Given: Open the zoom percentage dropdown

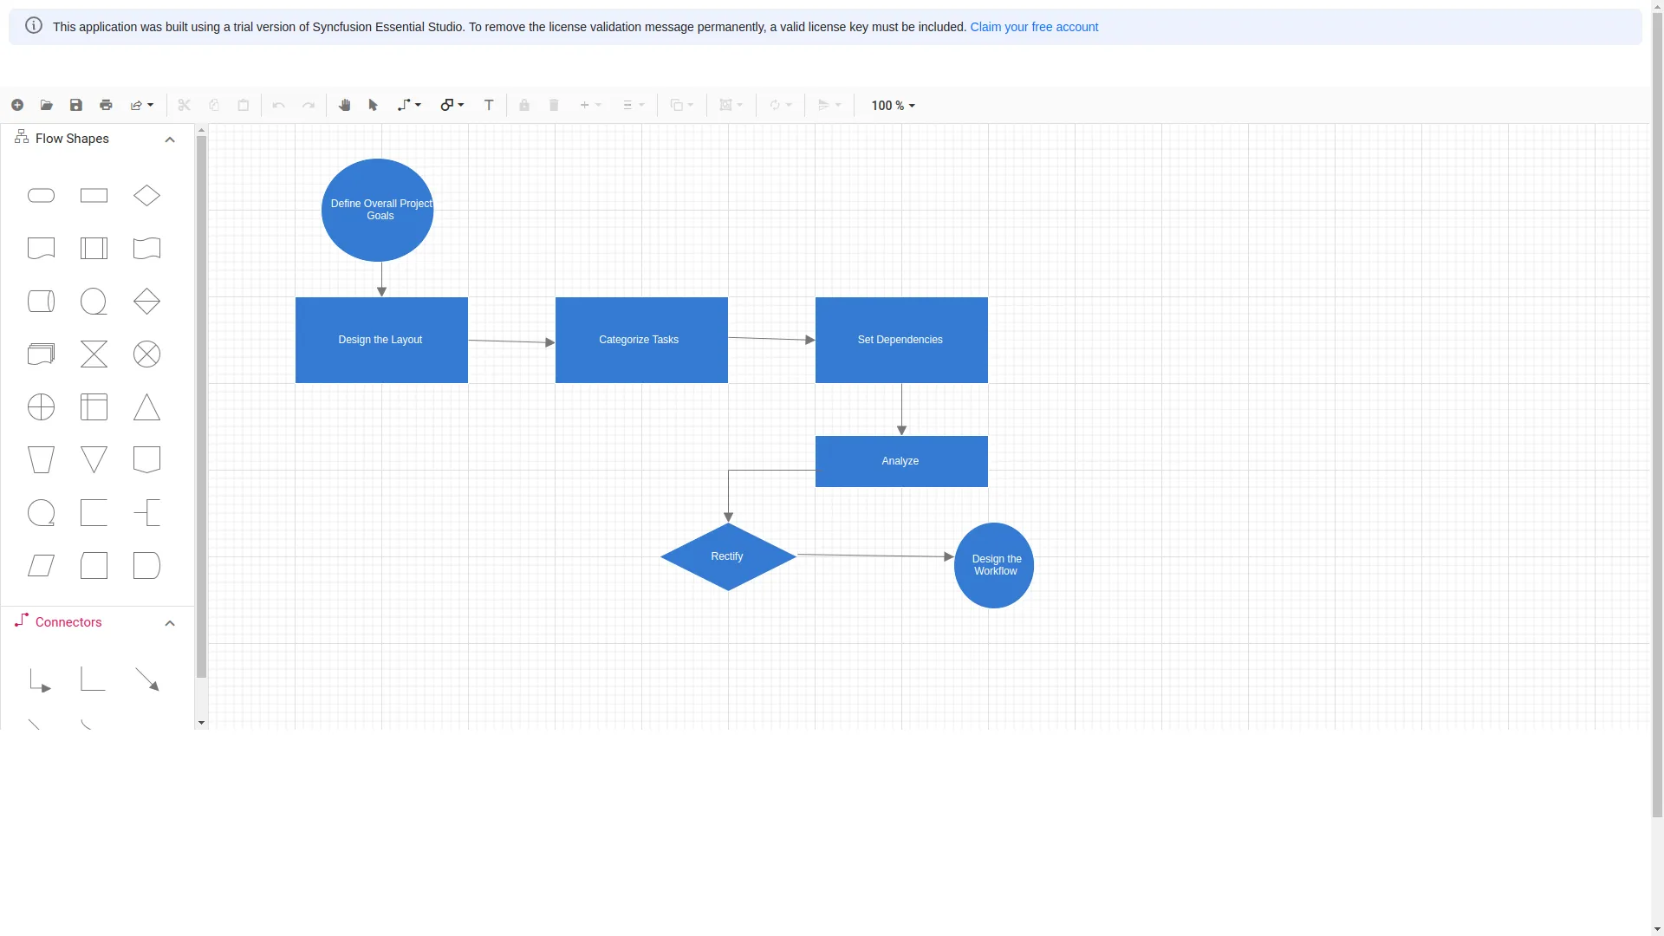Looking at the screenshot, I should (893, 105).
